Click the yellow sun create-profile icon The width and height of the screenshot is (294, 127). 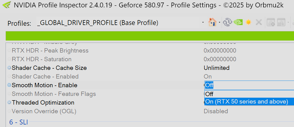coord(248,23)
